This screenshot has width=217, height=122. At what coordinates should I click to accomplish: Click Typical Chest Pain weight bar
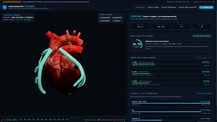tap(171, 103)
